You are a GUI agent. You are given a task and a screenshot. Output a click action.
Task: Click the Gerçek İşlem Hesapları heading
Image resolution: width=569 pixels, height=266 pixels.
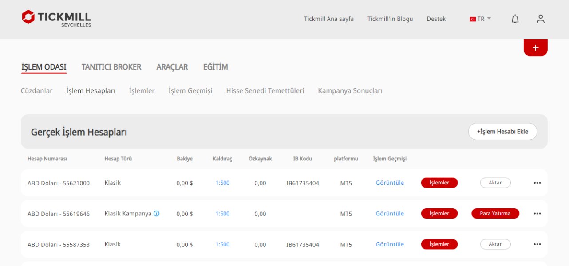click(79, 132)
